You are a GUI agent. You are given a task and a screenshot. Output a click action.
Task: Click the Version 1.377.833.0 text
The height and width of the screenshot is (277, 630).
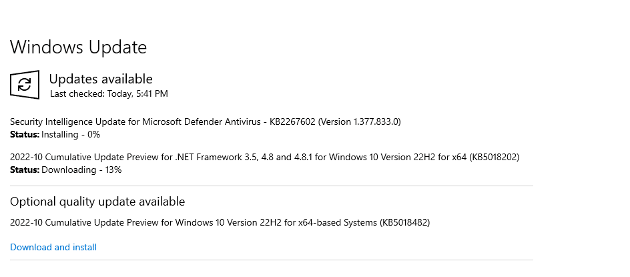pyautogui.click(x=359, y=121)
